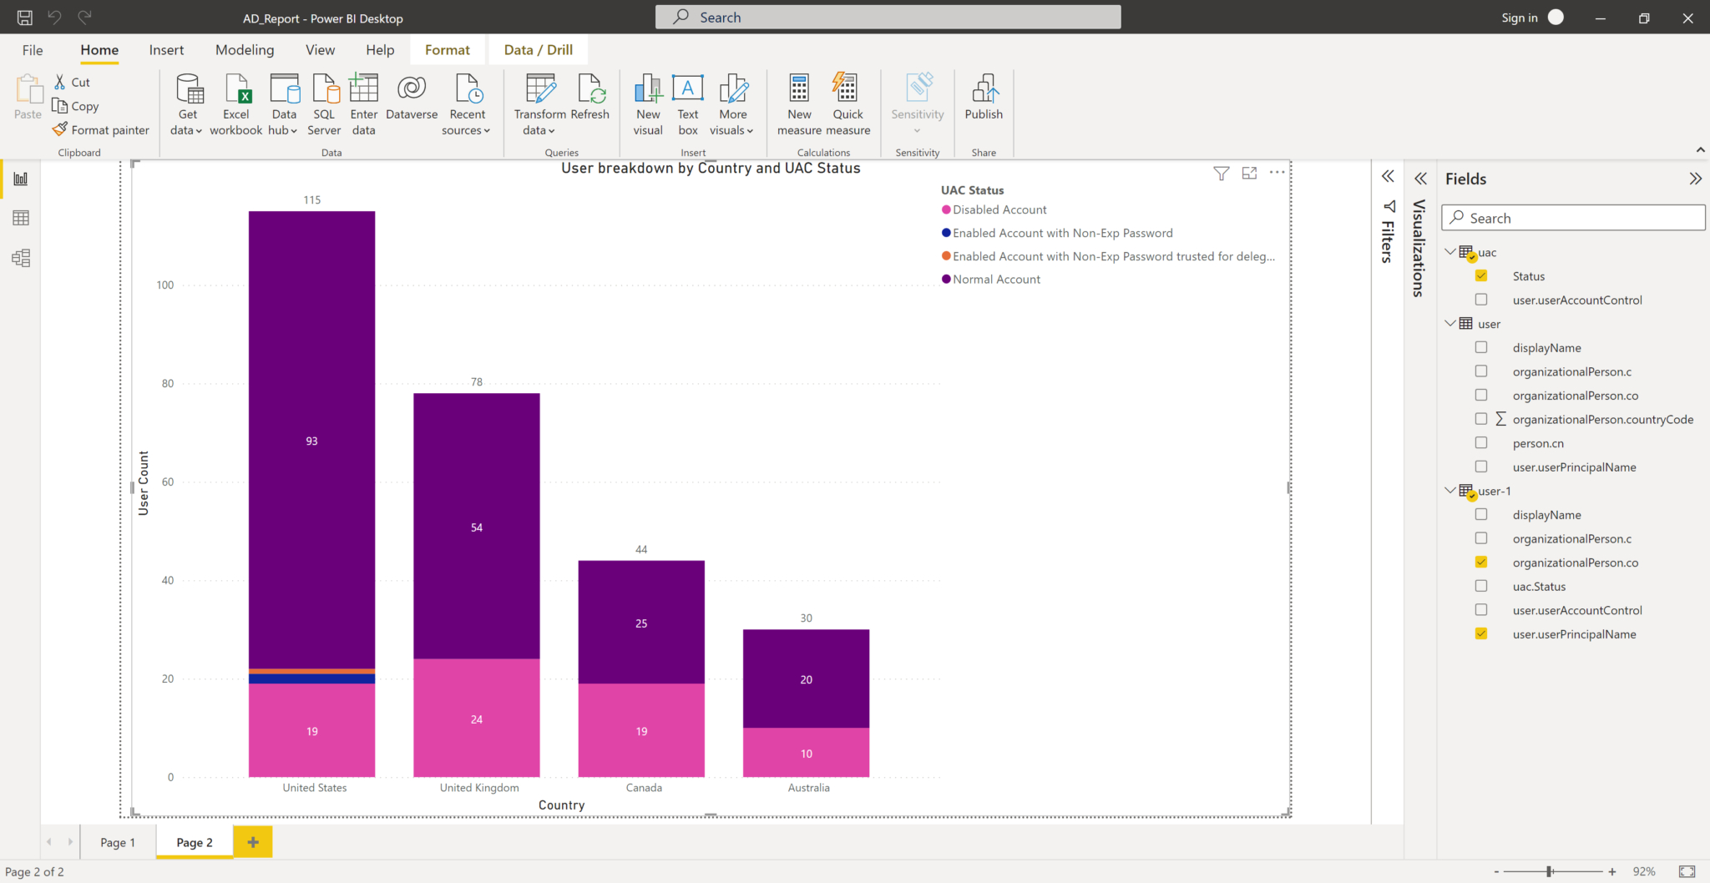The width and height of the screenshot is (1710, 883).
Task: Uncheck organizationalPerson.co under user-1
Action: 1481,562
